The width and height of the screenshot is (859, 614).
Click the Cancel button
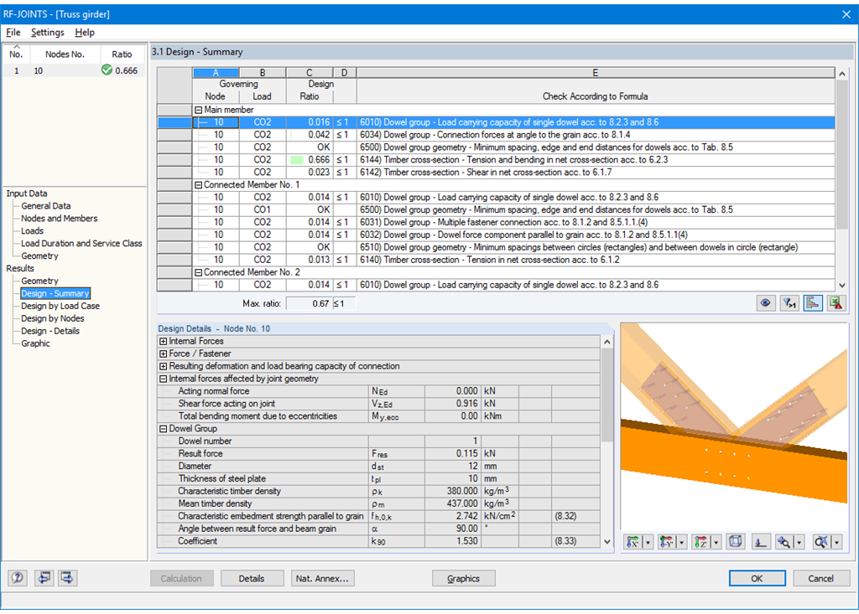(821, 579)
